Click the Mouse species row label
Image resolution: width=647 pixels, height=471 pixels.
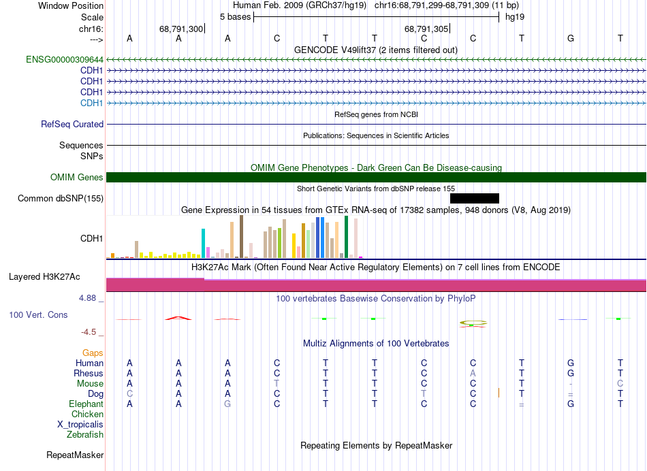pos(90,384)
